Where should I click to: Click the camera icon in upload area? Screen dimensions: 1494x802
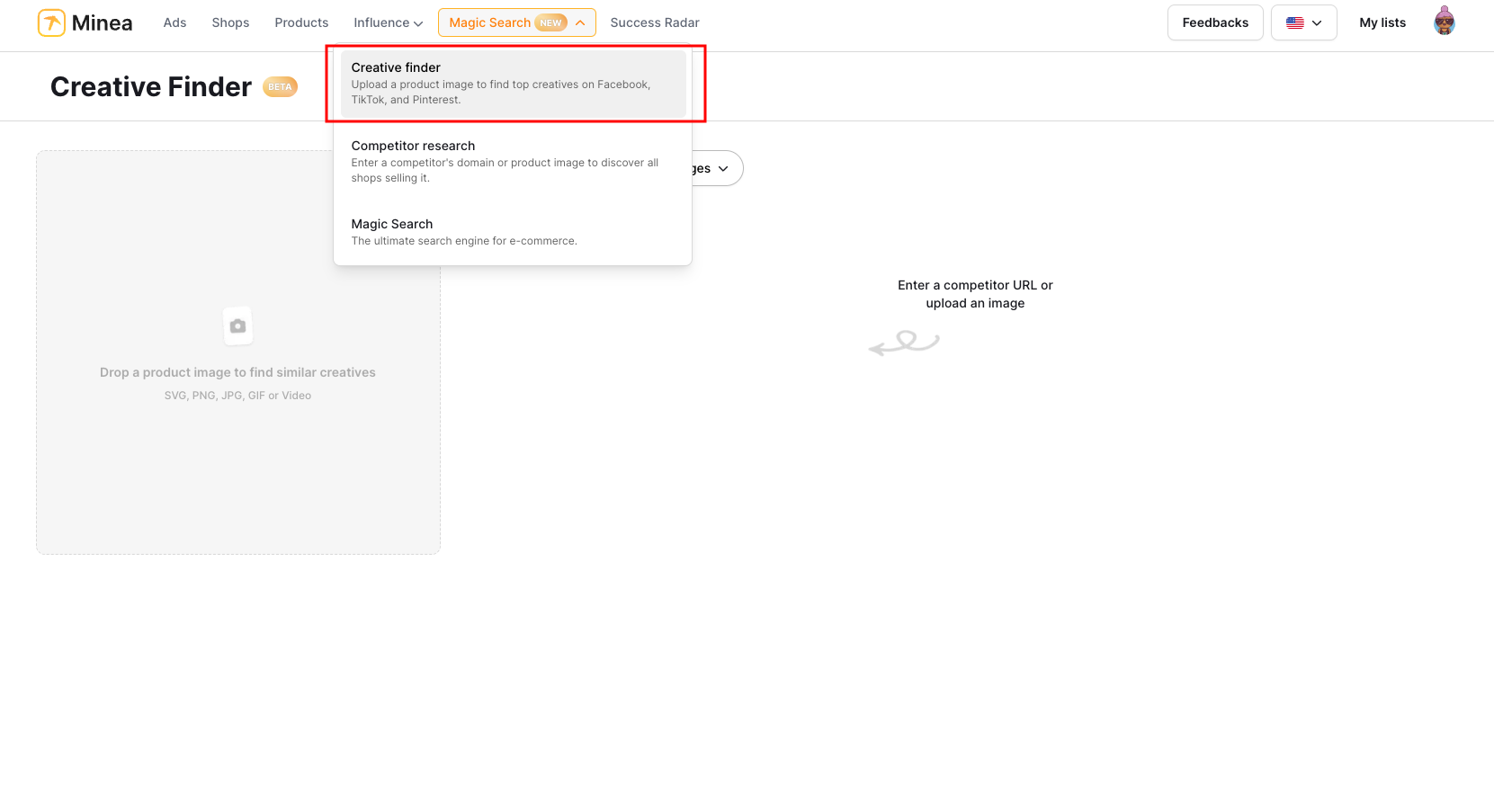pyautogui.click(x=237, y=326)
